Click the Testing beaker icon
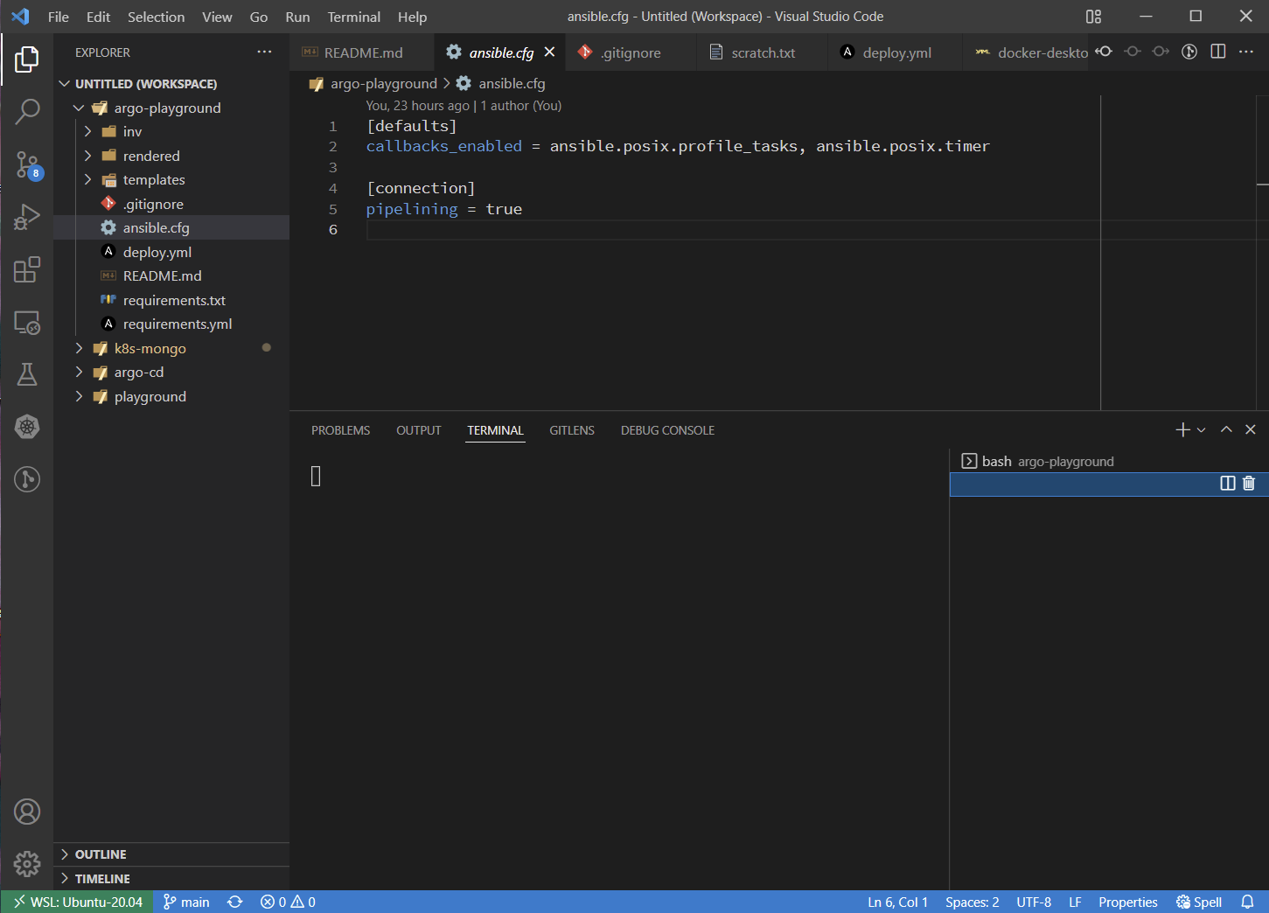 coord(27,374)
